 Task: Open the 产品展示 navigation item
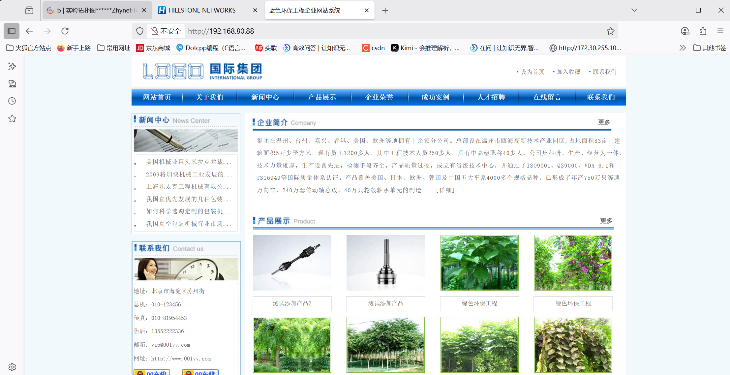(322, 97)
